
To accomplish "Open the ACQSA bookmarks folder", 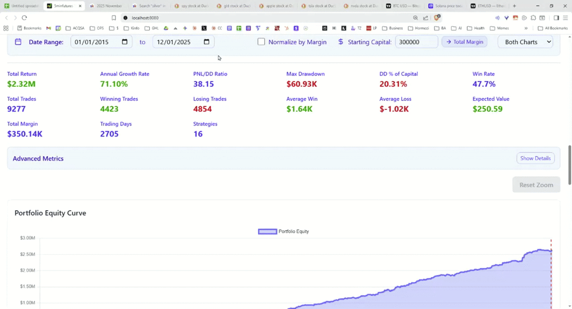I will tap(75, 28).
